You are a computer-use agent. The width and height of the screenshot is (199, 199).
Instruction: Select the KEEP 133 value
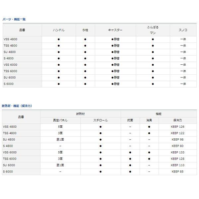click(178, 152)
